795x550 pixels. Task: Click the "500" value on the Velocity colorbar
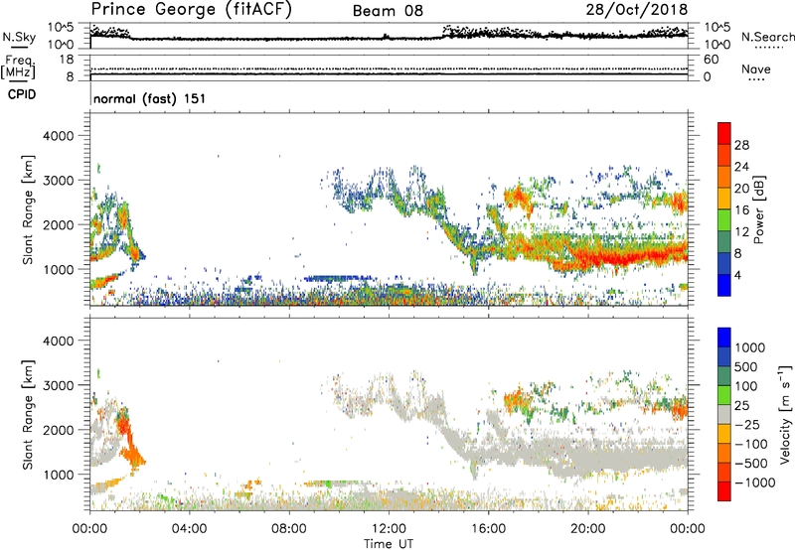[x=746, y=367]
